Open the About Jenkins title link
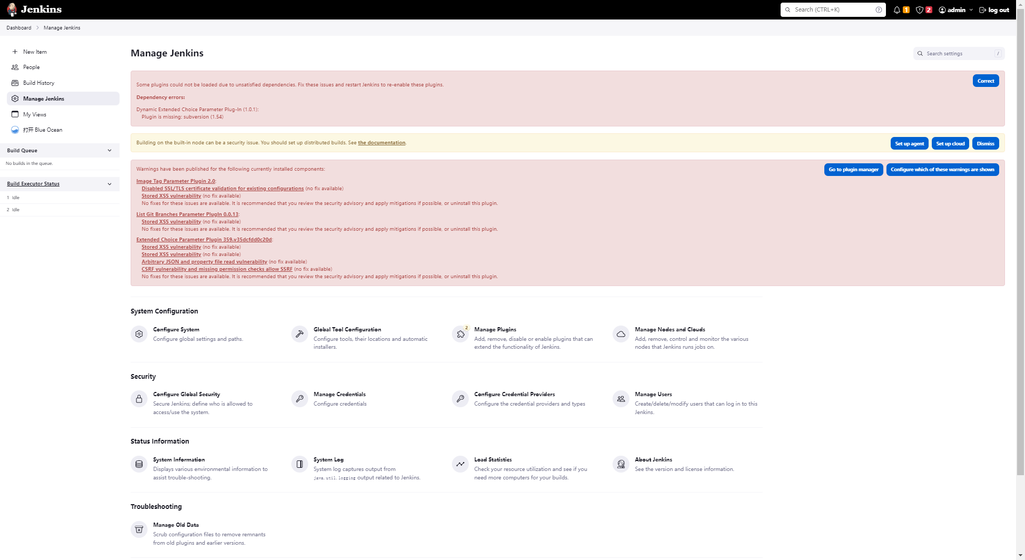 click(x=653, y=459)
